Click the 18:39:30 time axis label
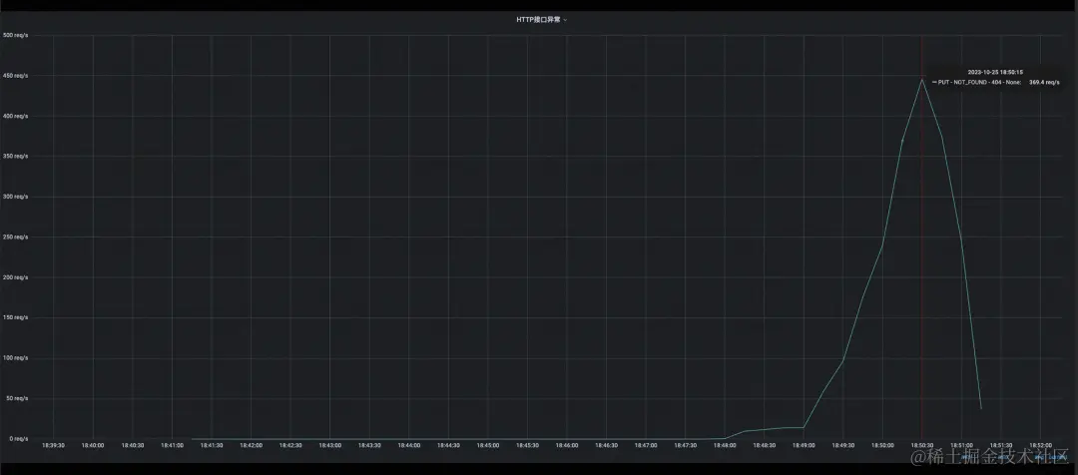 tap(54, 445)
